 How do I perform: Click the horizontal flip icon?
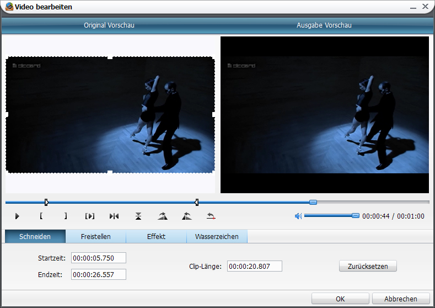[x=114, y=216]
